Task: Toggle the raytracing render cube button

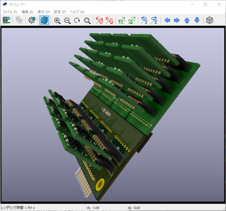Action: [44, 20]
